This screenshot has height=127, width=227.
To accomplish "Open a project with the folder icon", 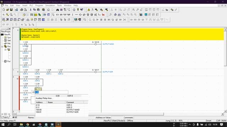I will coord(7,10).
